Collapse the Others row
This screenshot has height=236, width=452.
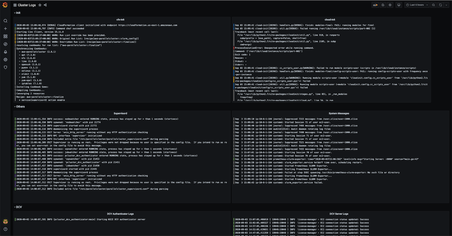(x=20, y=106)
